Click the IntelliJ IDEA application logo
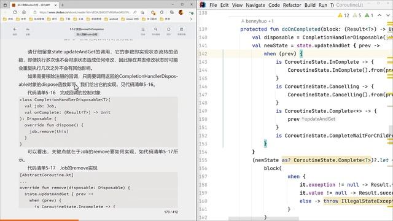Screen dimensions: 393x221 (x=203, y=5)
